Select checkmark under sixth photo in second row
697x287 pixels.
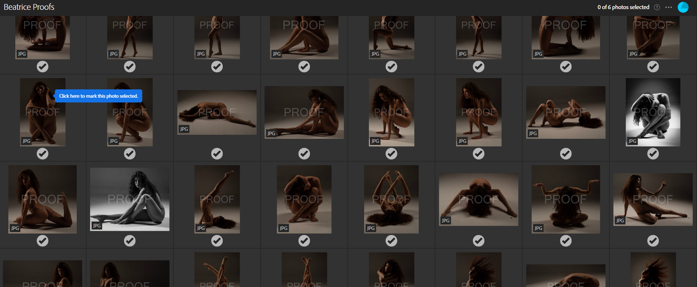pos(479,154)
